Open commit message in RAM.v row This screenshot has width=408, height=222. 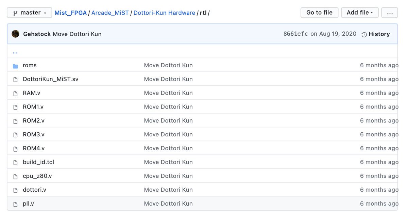[168, 93]
